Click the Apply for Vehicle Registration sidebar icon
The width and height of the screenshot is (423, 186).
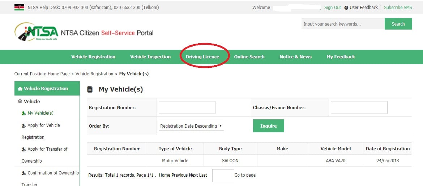point(24,125)
